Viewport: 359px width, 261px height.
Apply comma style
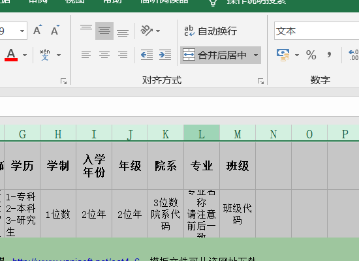pos(329,55)
